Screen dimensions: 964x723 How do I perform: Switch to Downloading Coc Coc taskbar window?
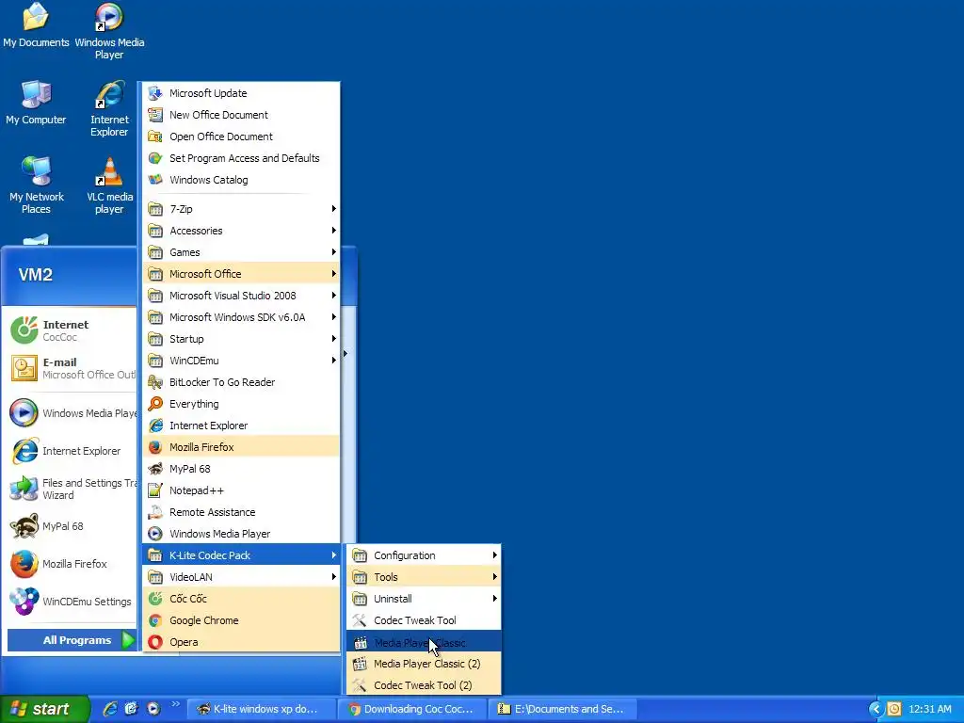coord(412,709)
